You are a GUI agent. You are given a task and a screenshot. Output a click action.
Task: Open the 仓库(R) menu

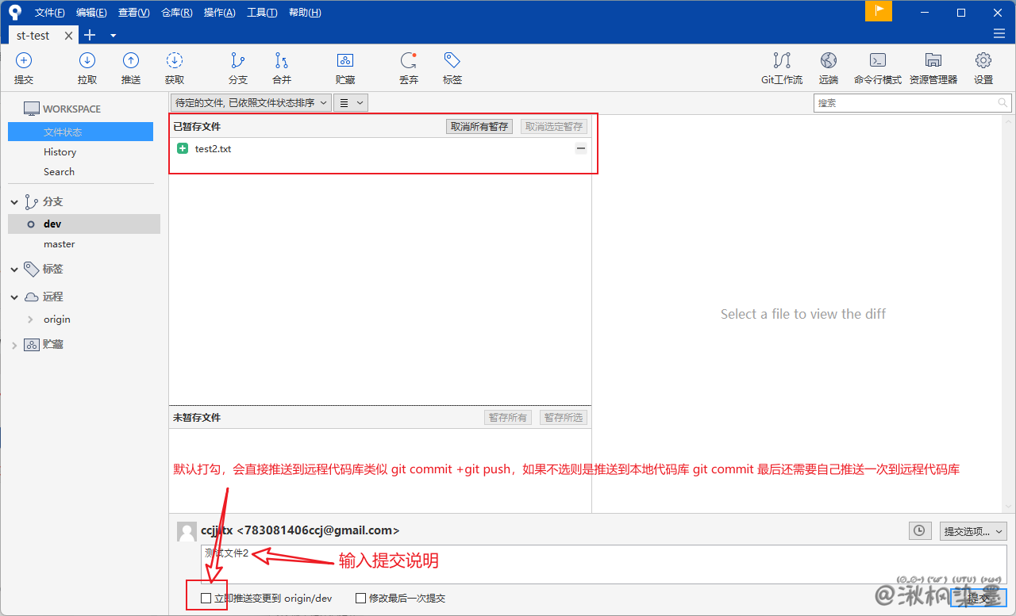[176, 13]
